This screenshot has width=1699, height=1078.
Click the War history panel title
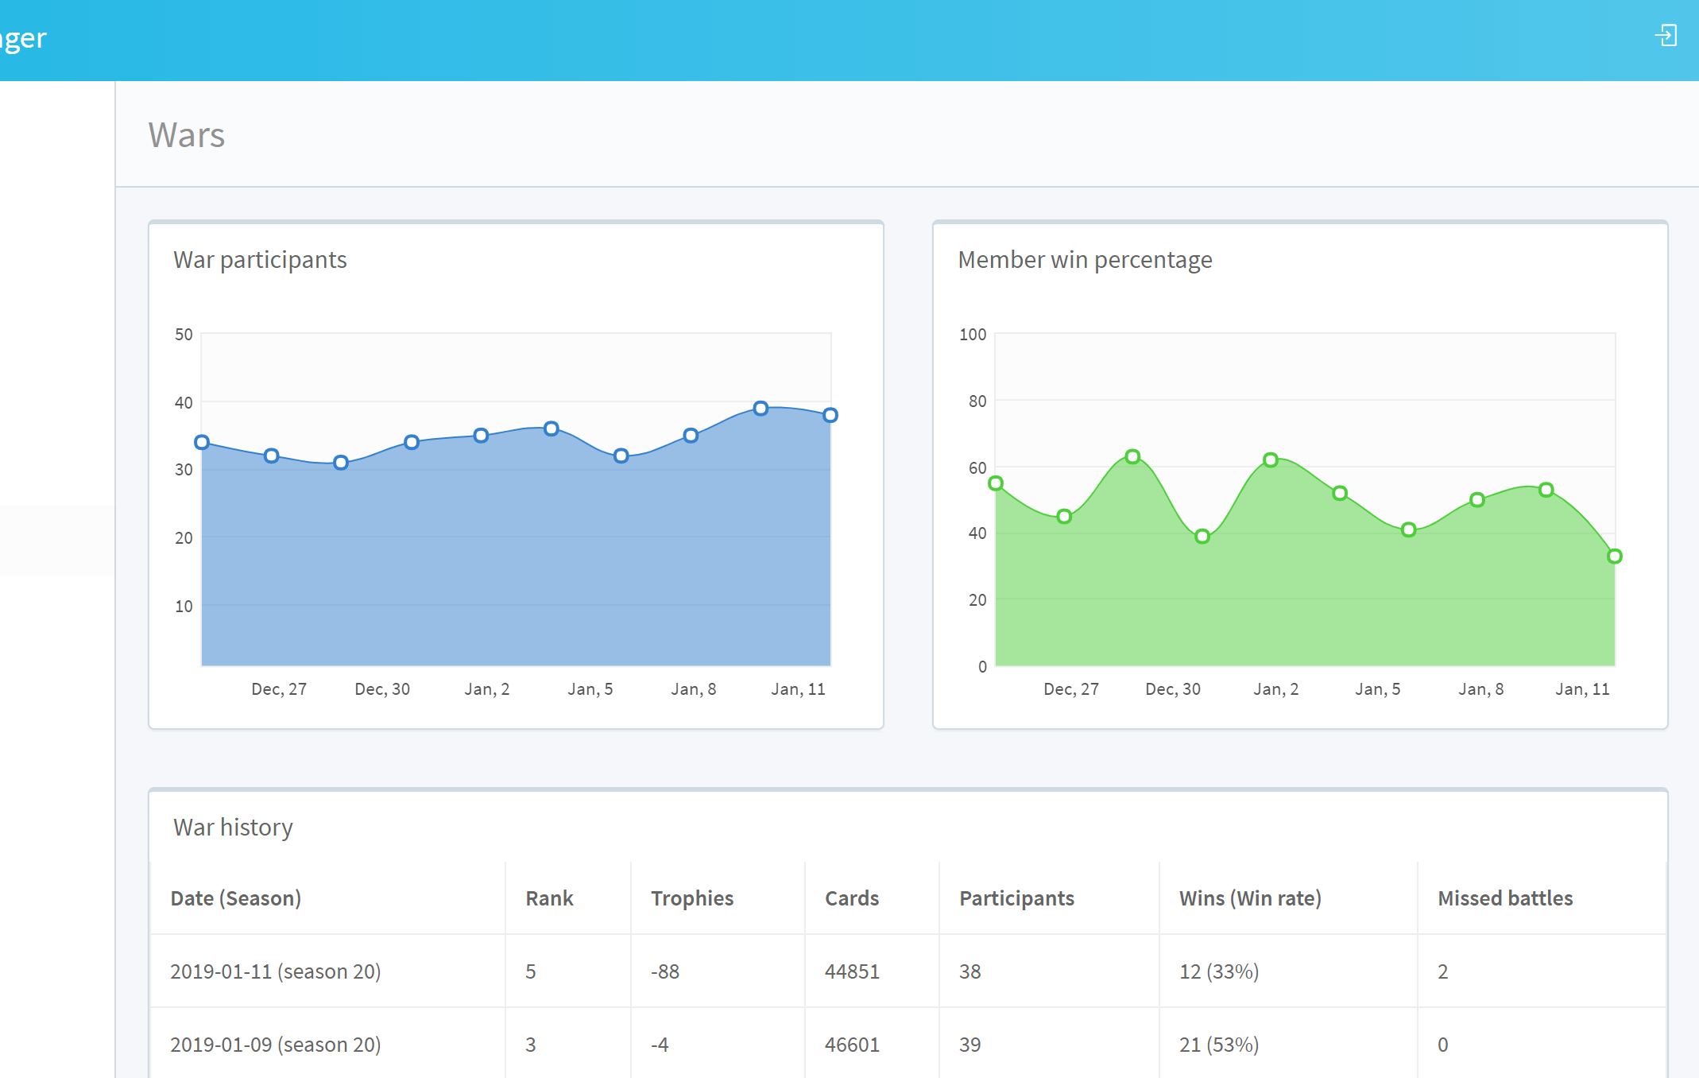pos(233,828)
